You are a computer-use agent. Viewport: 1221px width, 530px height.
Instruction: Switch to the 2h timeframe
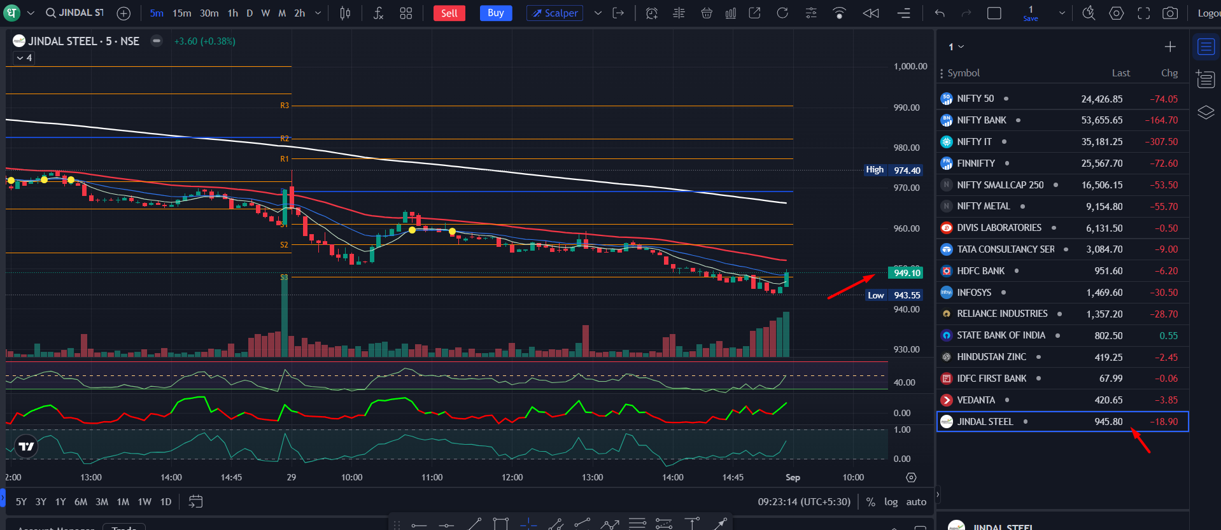(299, 13)
